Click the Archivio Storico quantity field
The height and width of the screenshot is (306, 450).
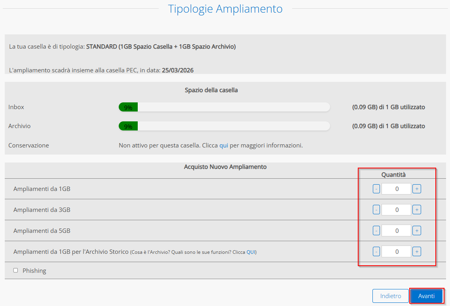(x=396, y=251)
